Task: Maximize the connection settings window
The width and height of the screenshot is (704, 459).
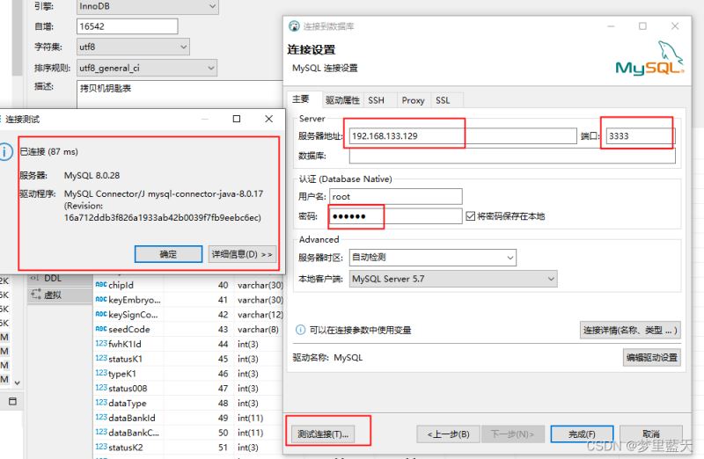Action: [642, 26]
